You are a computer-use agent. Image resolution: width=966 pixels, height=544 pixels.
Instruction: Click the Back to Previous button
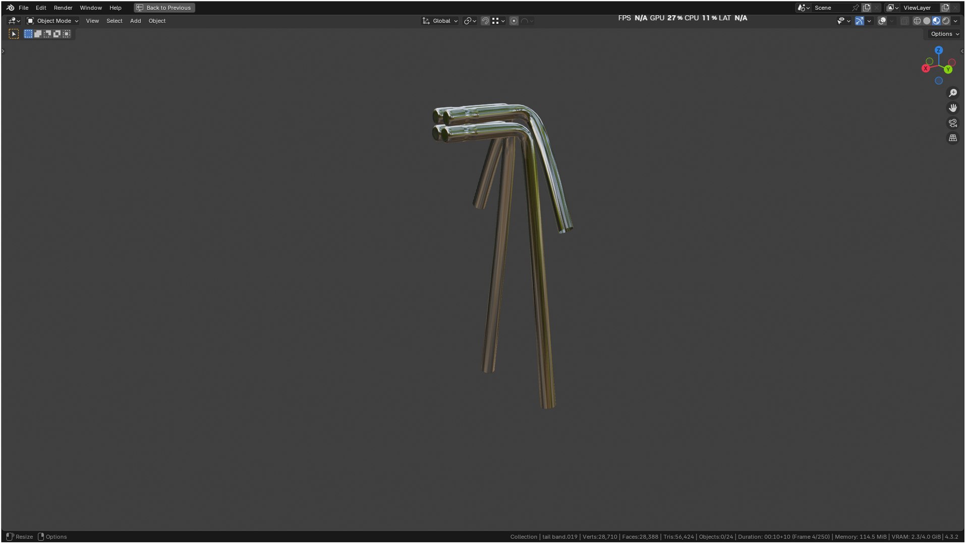tap(164, 8)
